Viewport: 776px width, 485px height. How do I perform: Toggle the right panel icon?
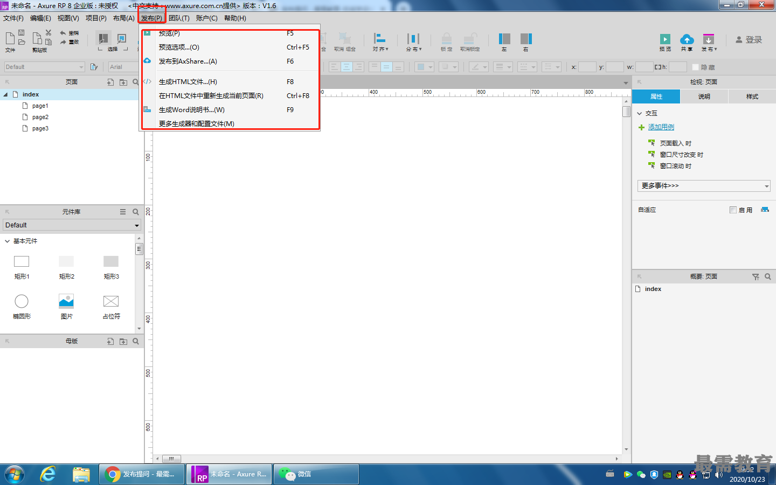pyautogui.click(x=526, y=38)
